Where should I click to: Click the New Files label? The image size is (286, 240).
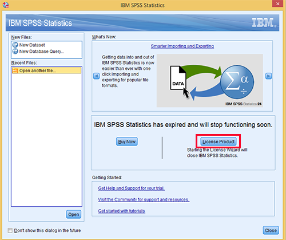pyautogui.click(x=22, y=37)
